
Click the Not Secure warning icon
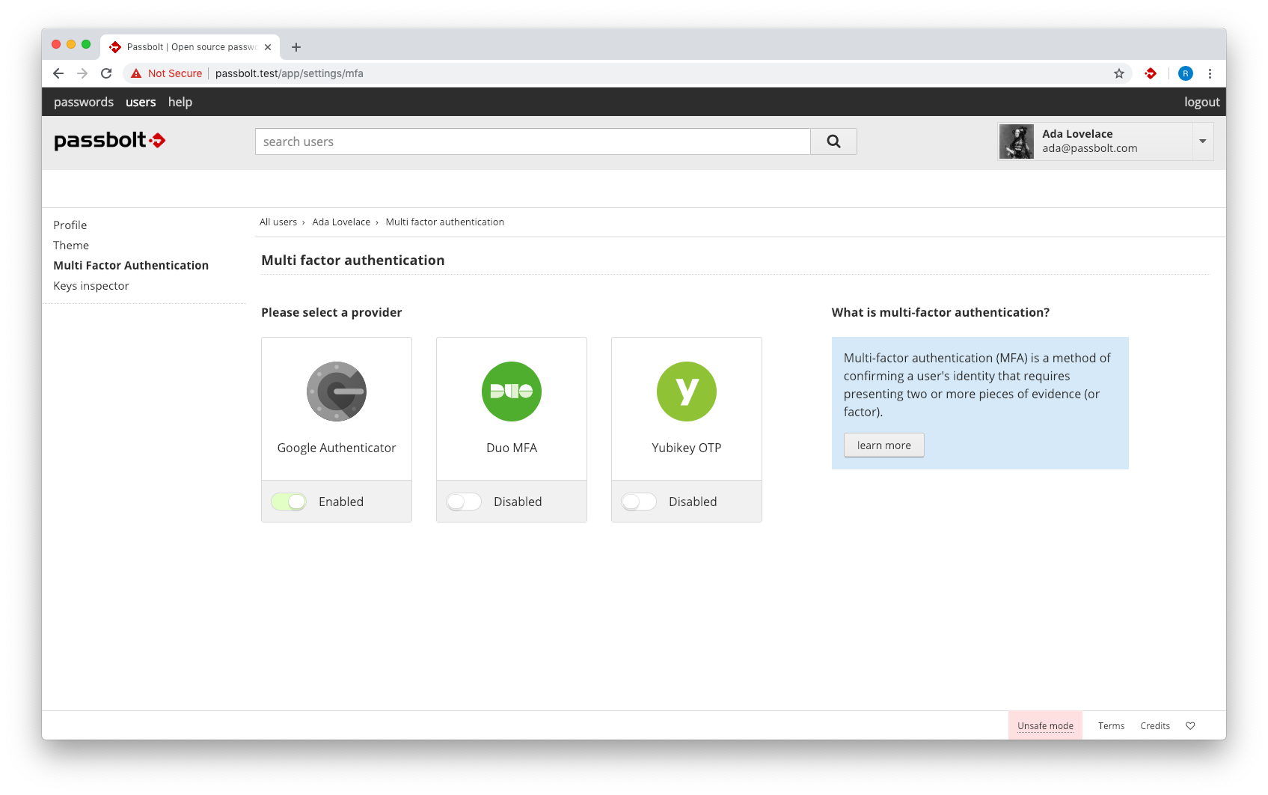pyautogui.click(x=136, y=73)
